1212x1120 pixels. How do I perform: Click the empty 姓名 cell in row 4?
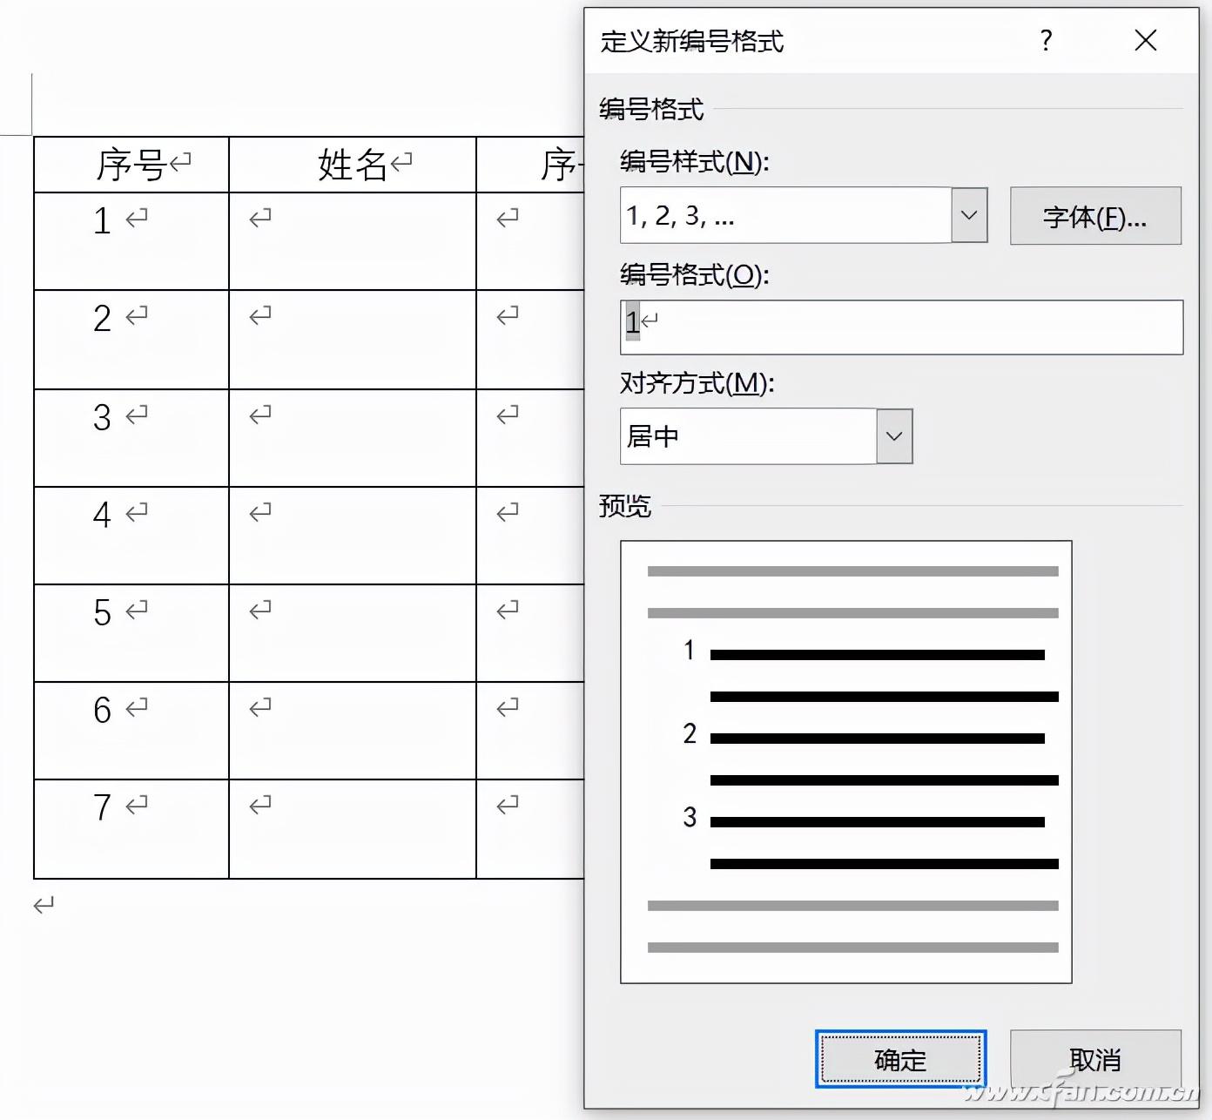(353, 536)
